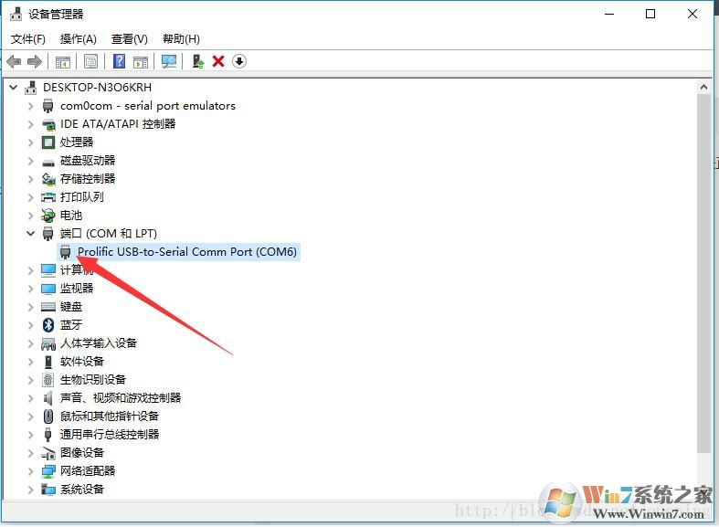Open the Properties toolbar icon
This screenshot has width=719, height=527.
point(90,61)
